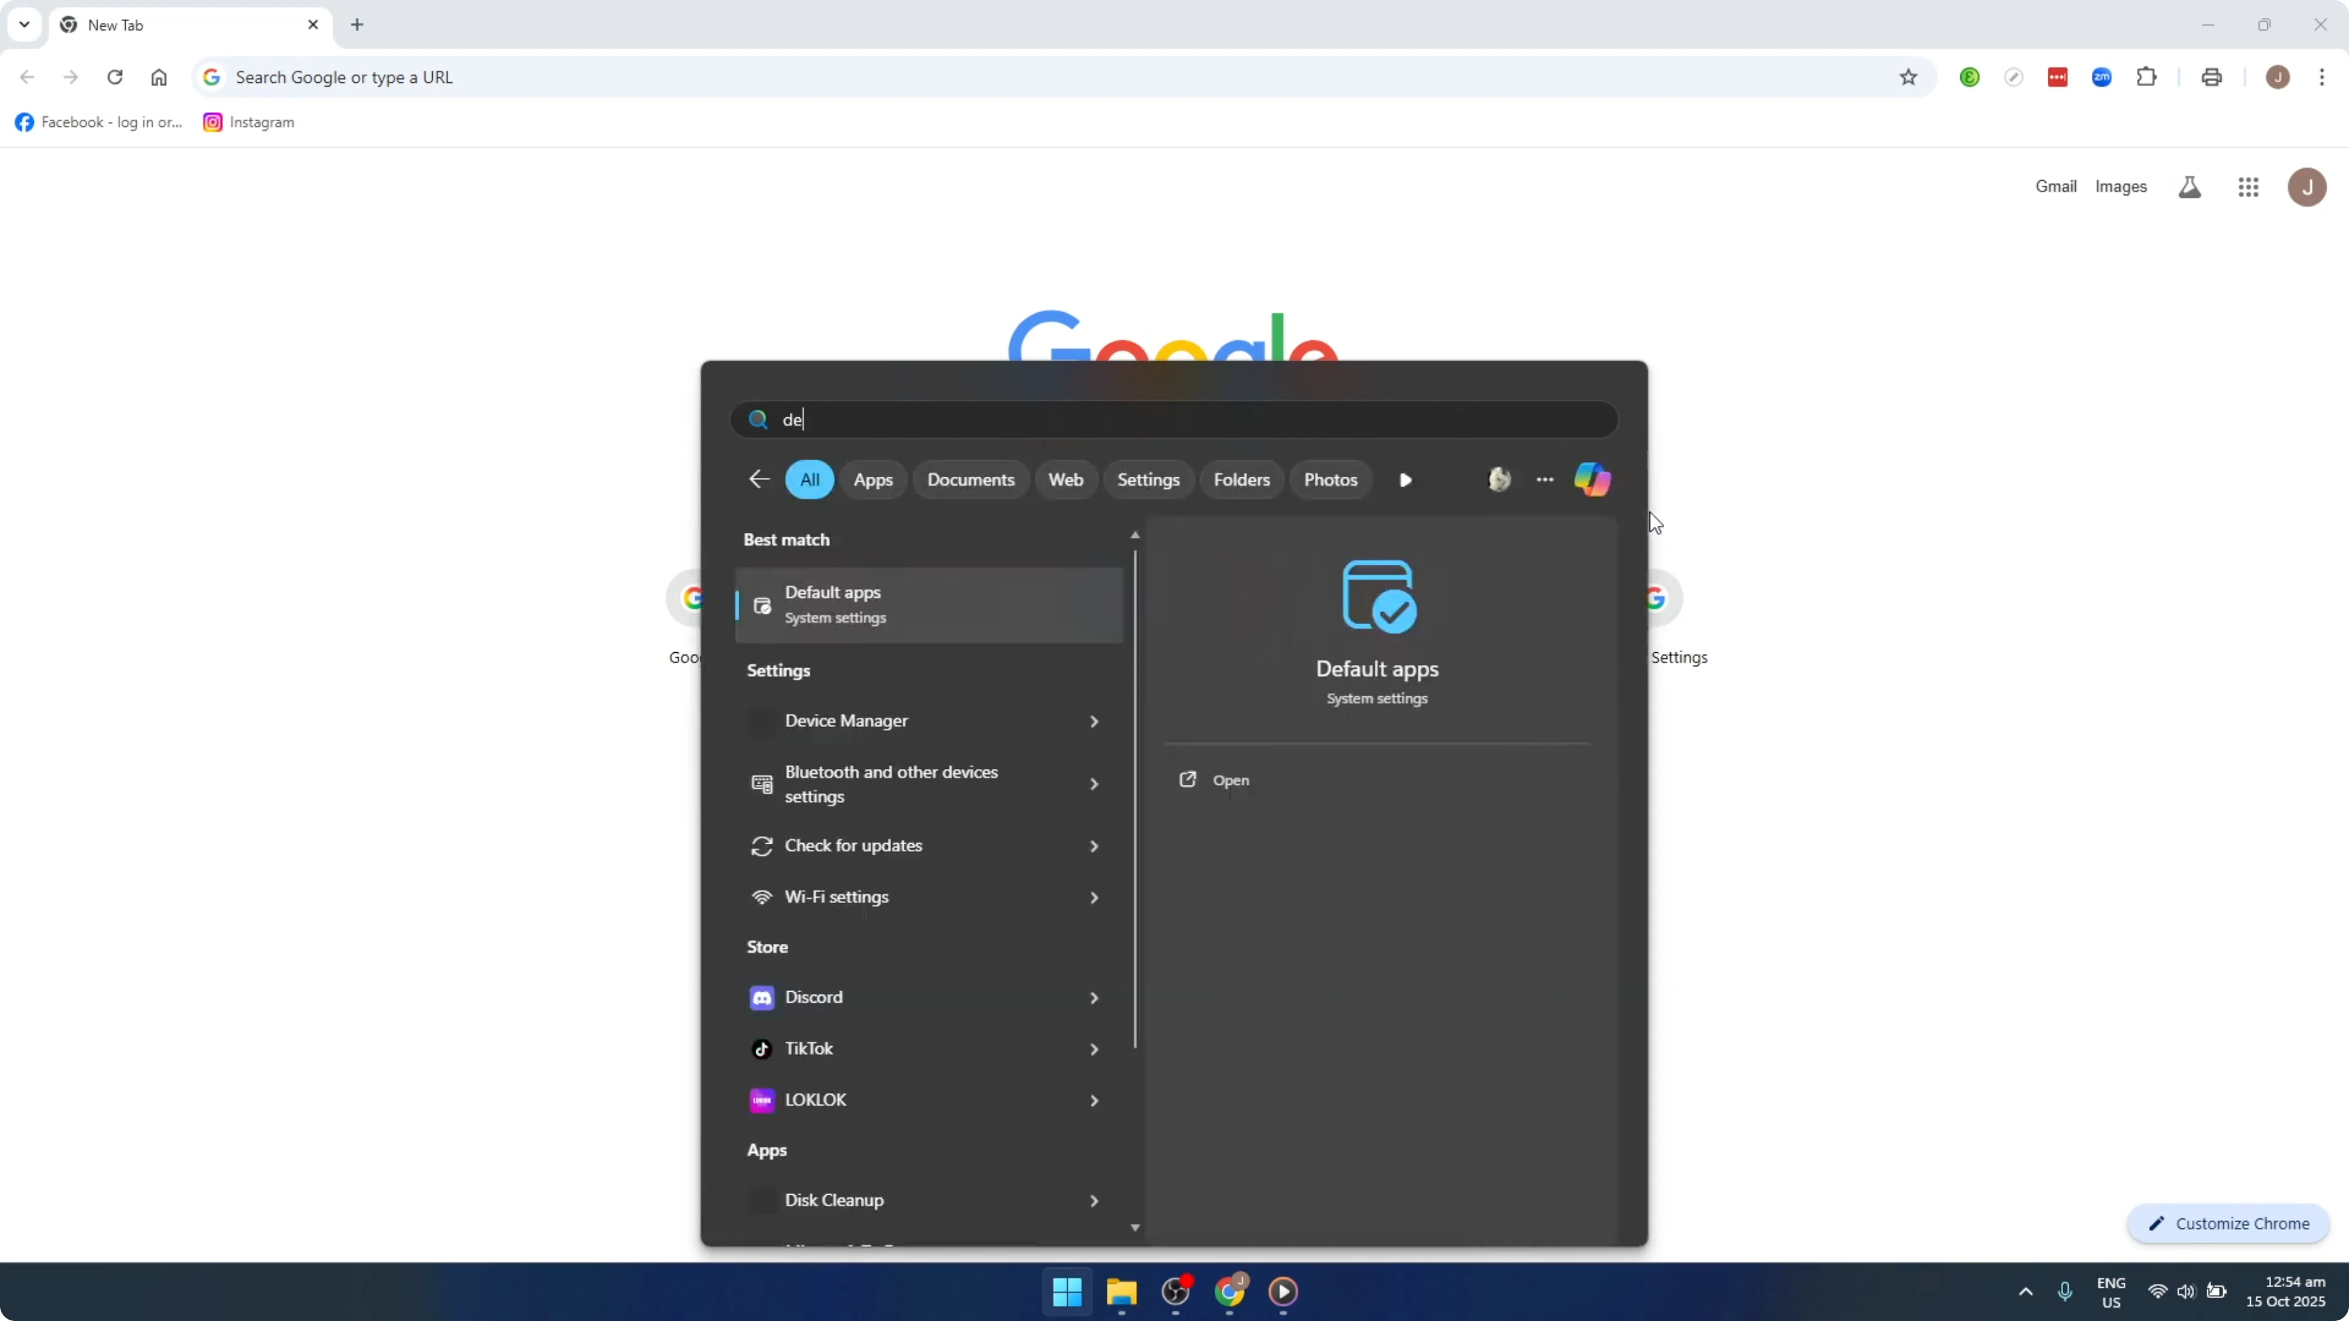Image resolution: width=2349 pixels, height=1321 pixels.
Task: Click the Google account avatar on page
Action: (2307, 187)
